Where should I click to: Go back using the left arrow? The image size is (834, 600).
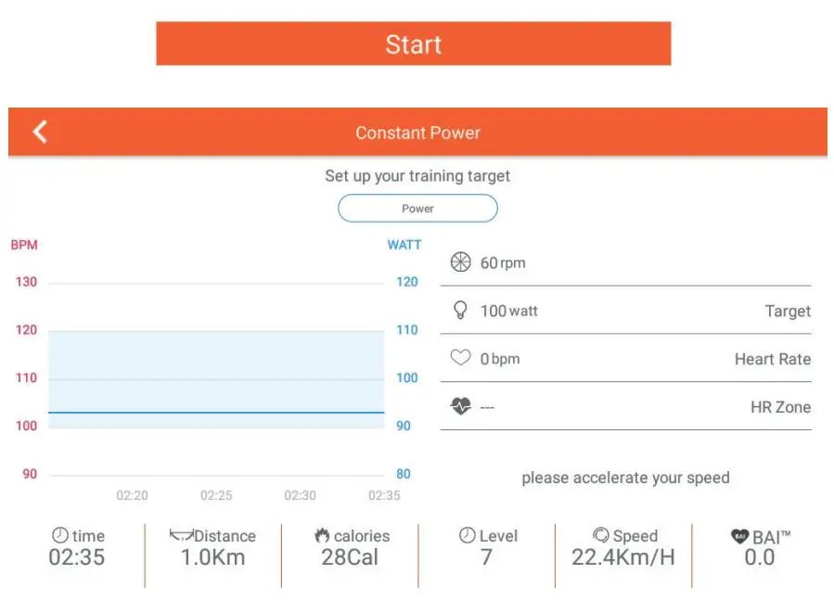point(40,132)
